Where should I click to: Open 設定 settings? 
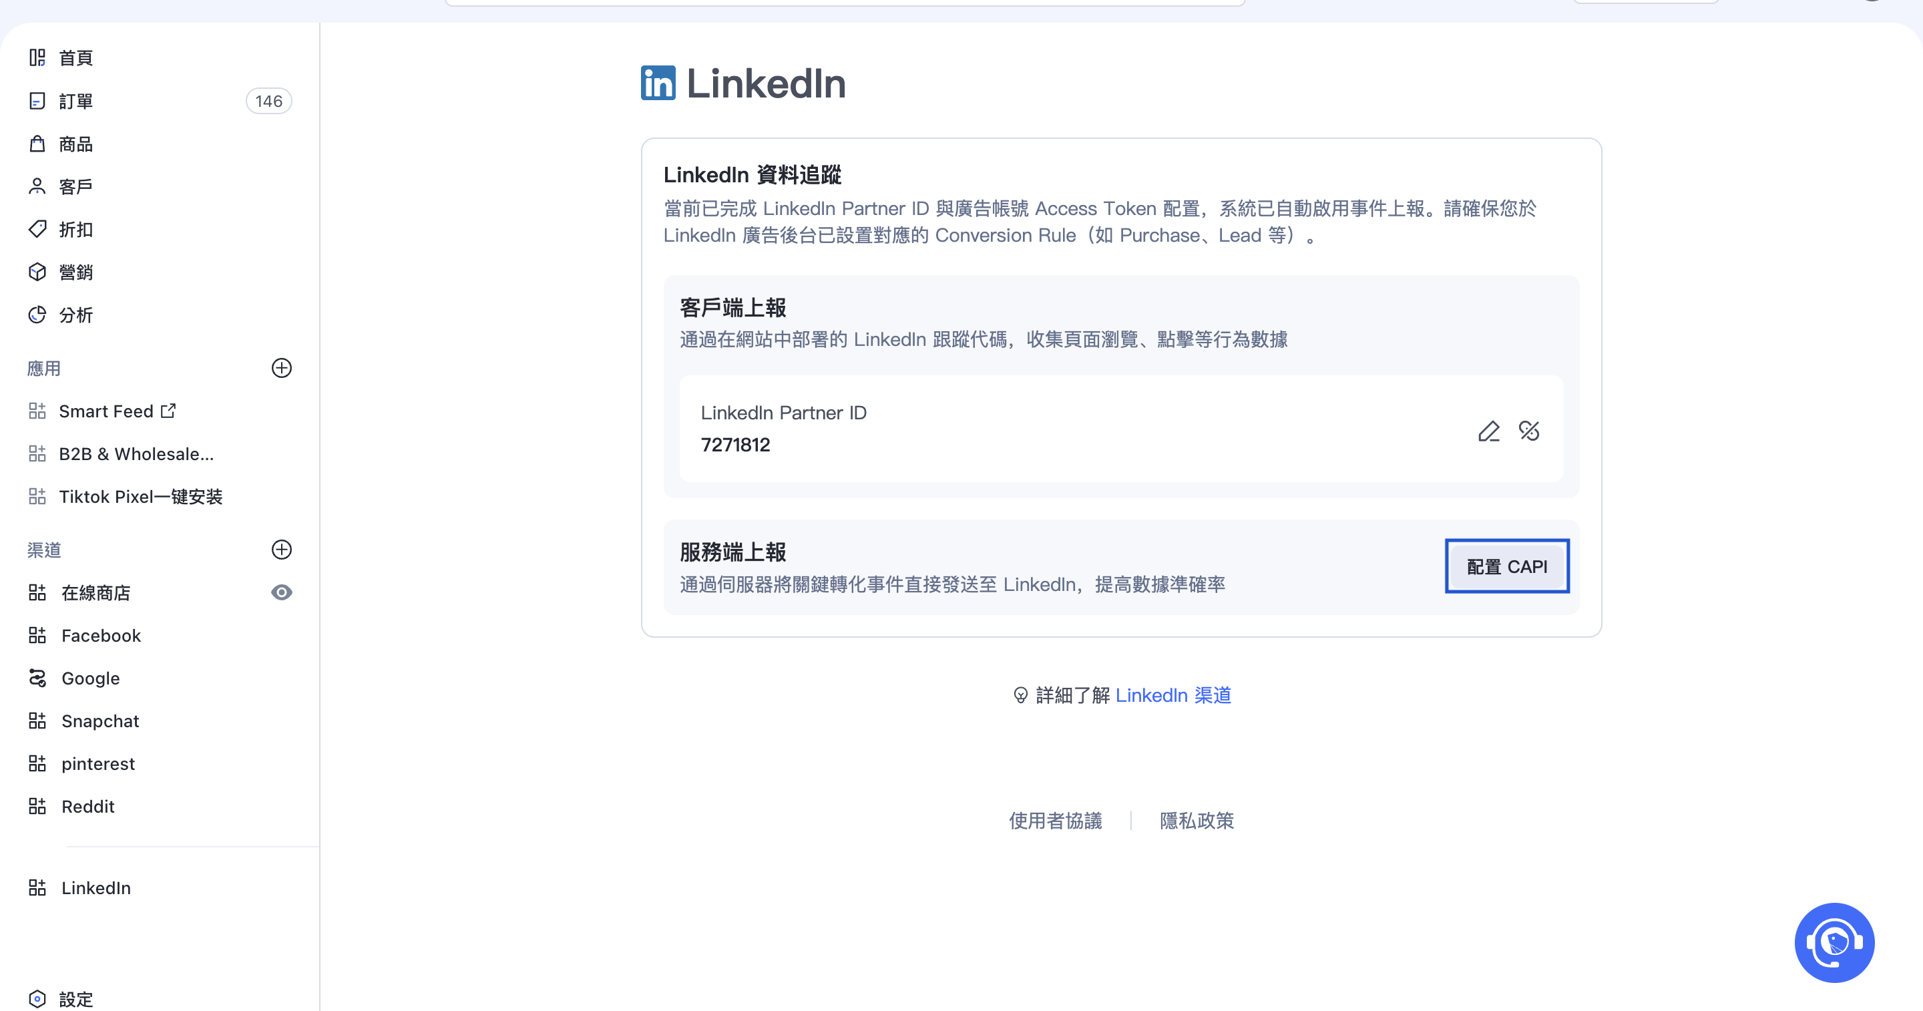76,999
